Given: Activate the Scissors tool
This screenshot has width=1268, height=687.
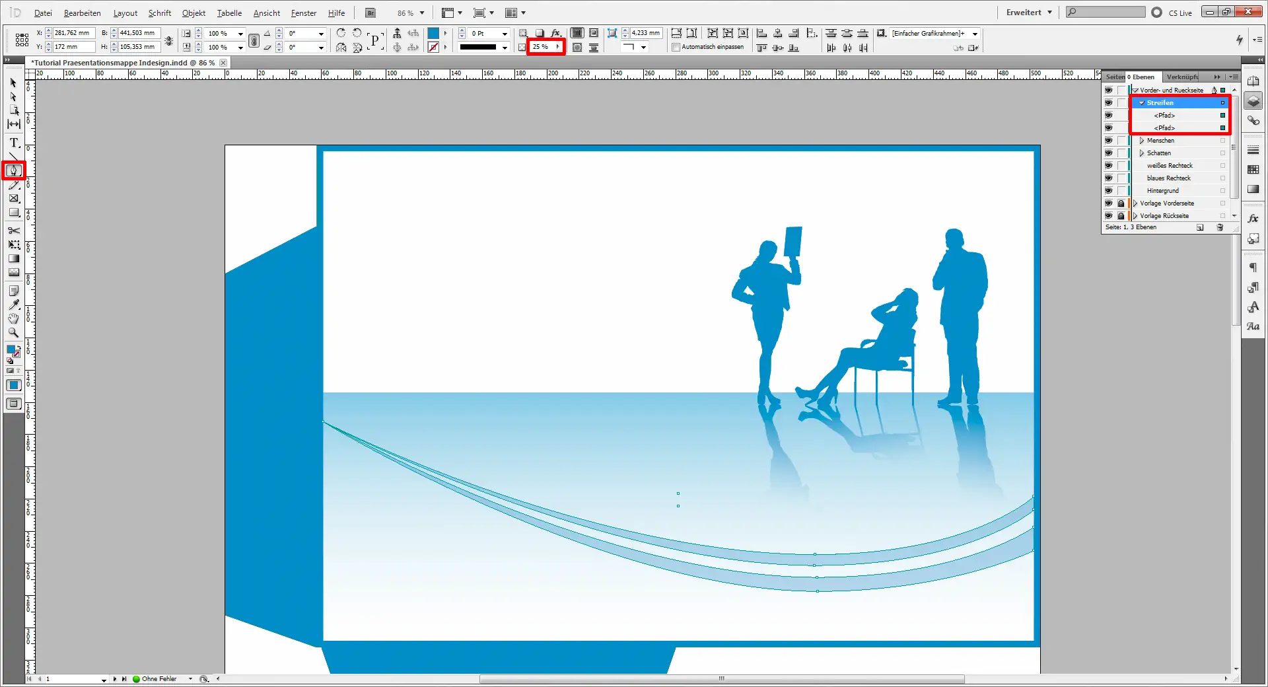Looking at the screenshot, I should pos(13,231).
